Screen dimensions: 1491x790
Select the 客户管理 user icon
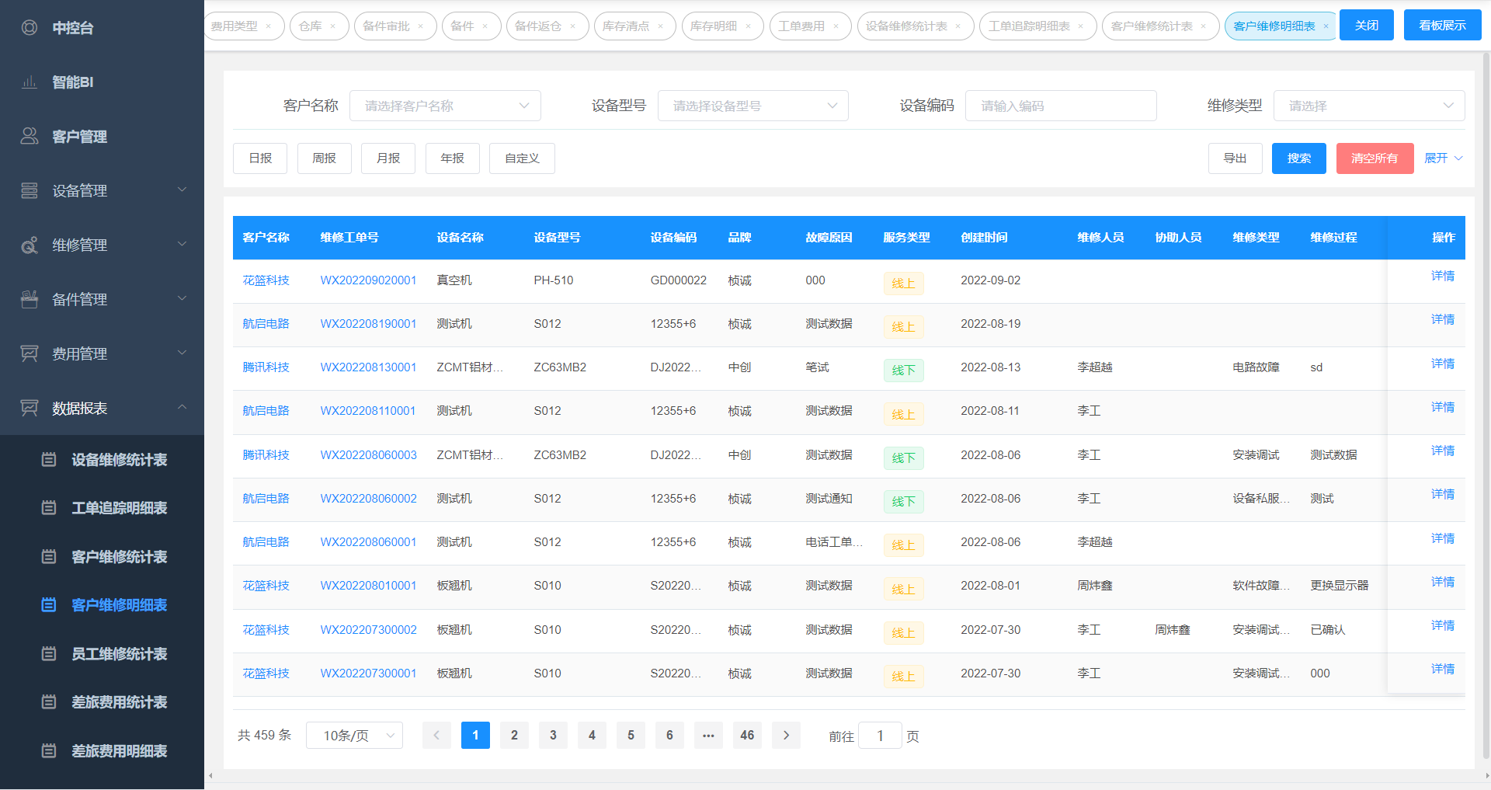tap(30, 137)
